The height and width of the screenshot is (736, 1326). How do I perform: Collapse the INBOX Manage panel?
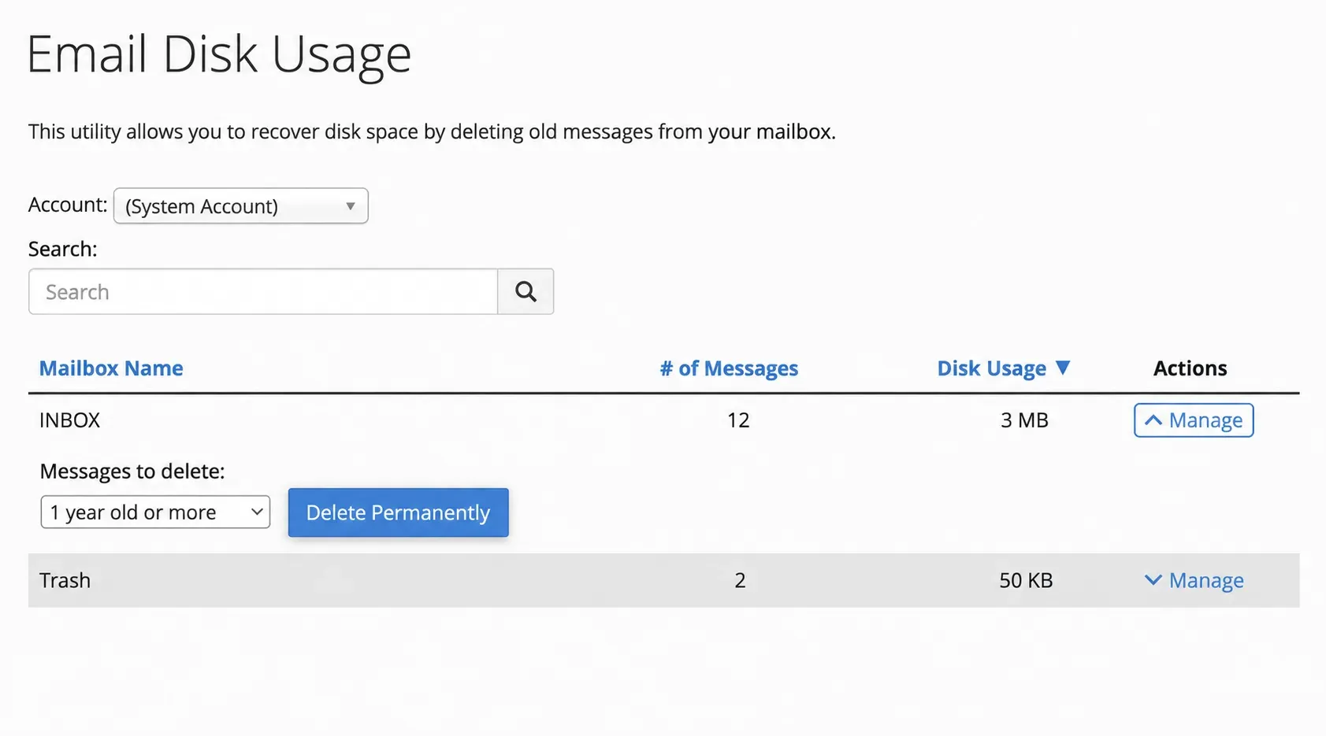tap(1194, 420)
